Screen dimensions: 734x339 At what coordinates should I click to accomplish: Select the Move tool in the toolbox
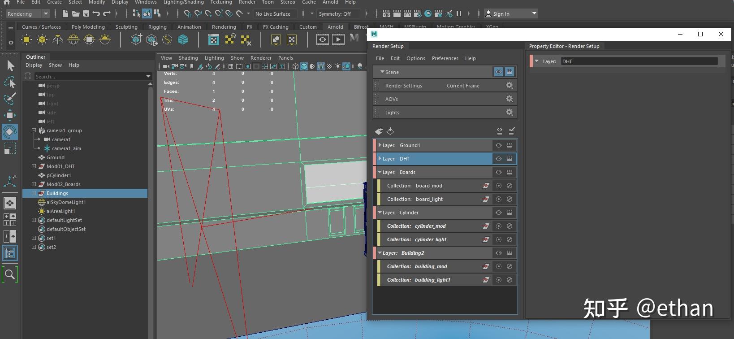click(9, 115)
